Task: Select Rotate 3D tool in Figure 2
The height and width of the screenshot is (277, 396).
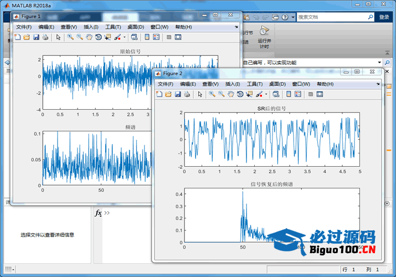Action: (240, 94)
